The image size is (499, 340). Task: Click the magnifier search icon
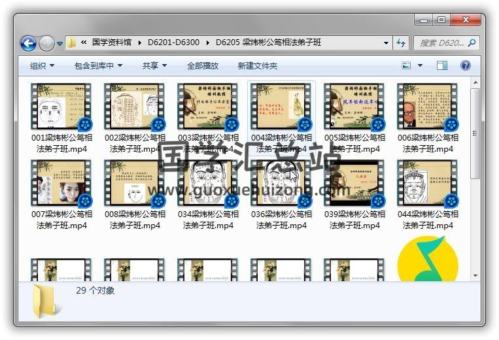[x=472, y=42]
